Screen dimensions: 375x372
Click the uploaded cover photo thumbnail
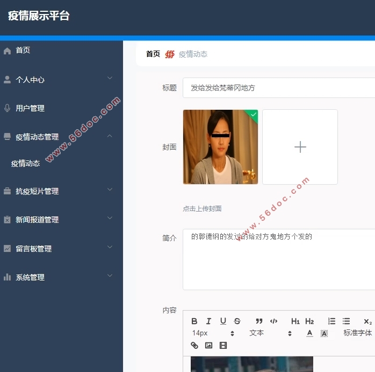coord(220,147)
